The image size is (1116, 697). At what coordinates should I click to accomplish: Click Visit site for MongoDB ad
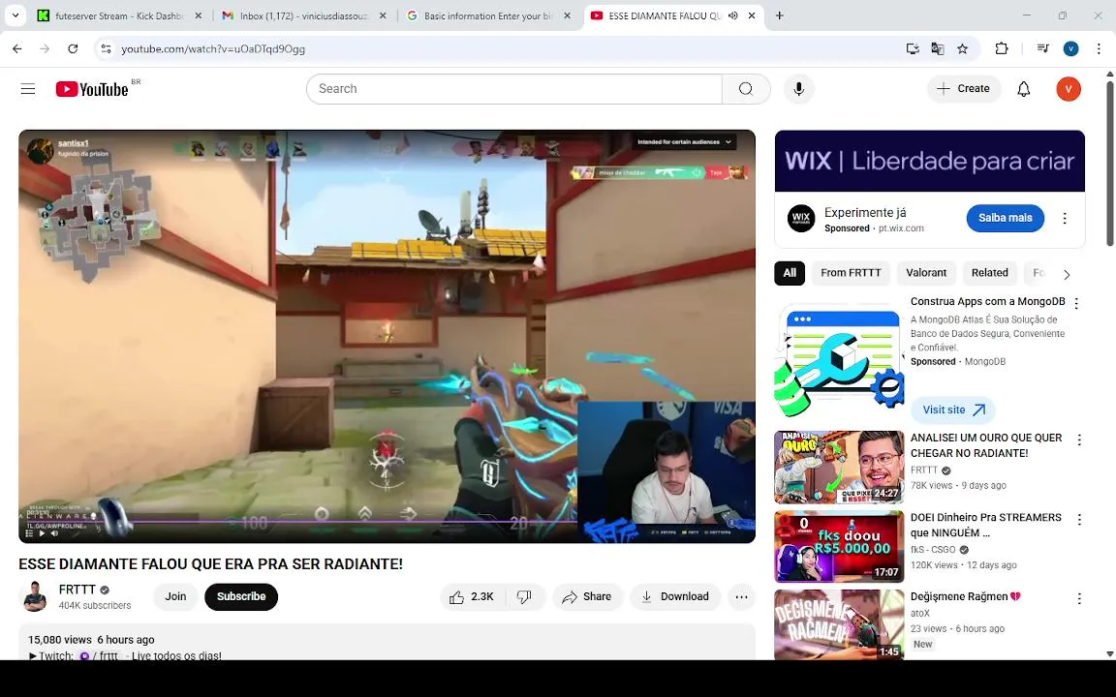point(952,409)
